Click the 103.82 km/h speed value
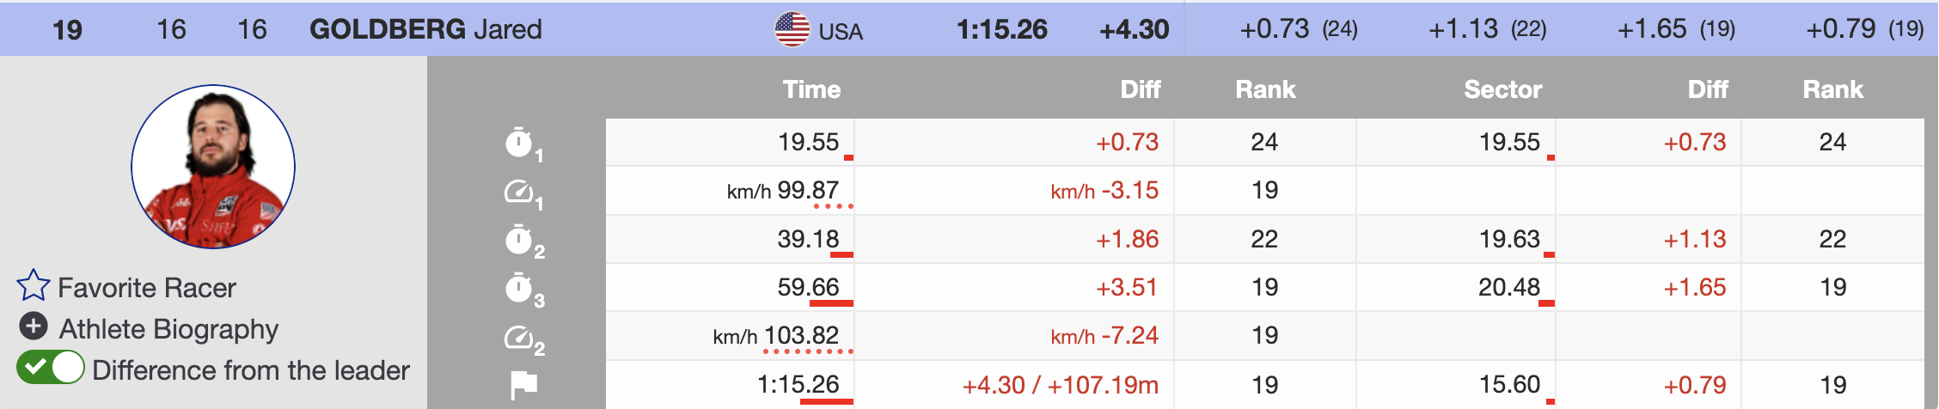The width and height of the screenshot is (1939, 409). (801, 335)
